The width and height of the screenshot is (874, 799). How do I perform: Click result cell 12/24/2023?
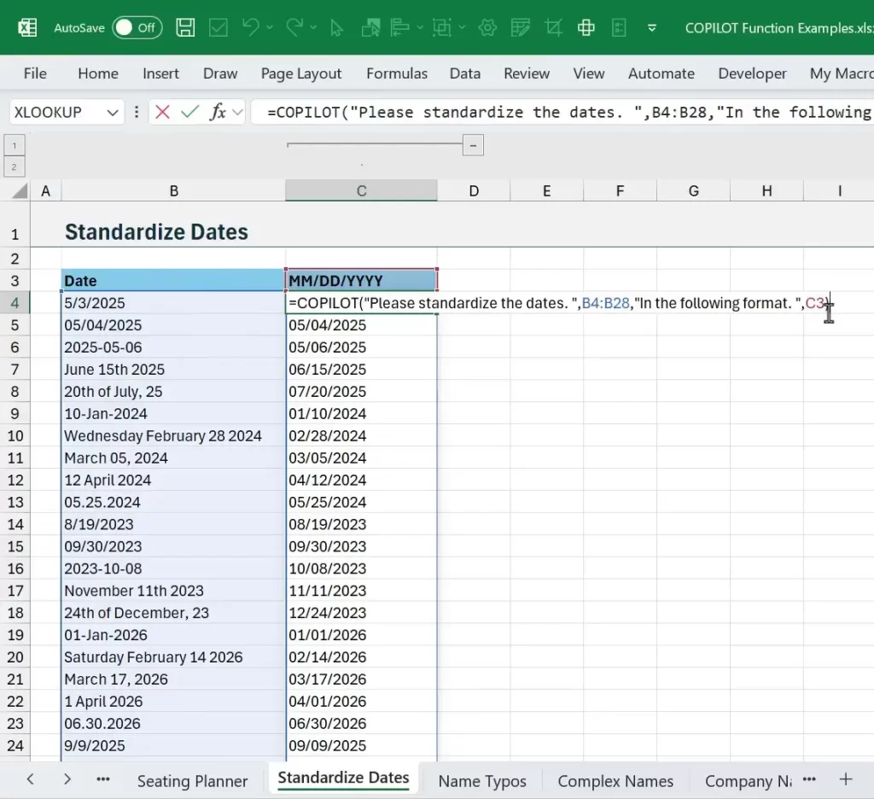(361, 613)
